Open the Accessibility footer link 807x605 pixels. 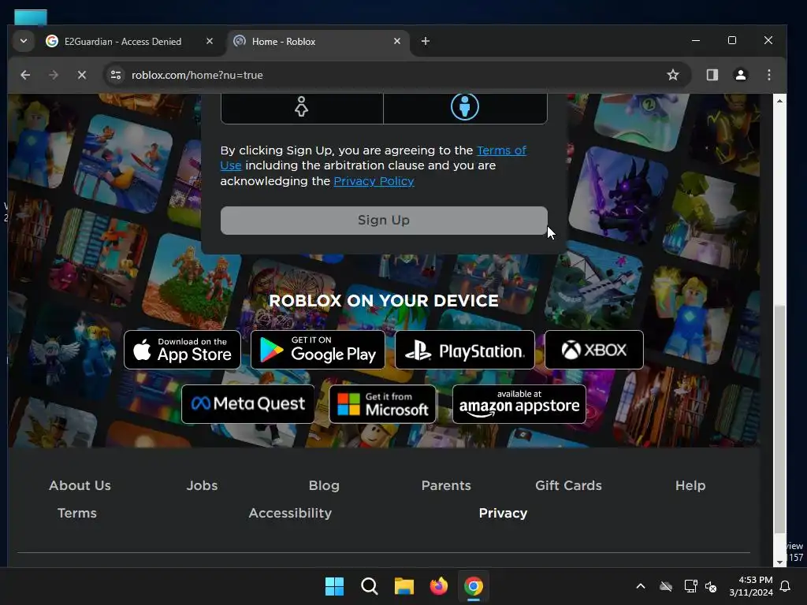tap(290, 513)
